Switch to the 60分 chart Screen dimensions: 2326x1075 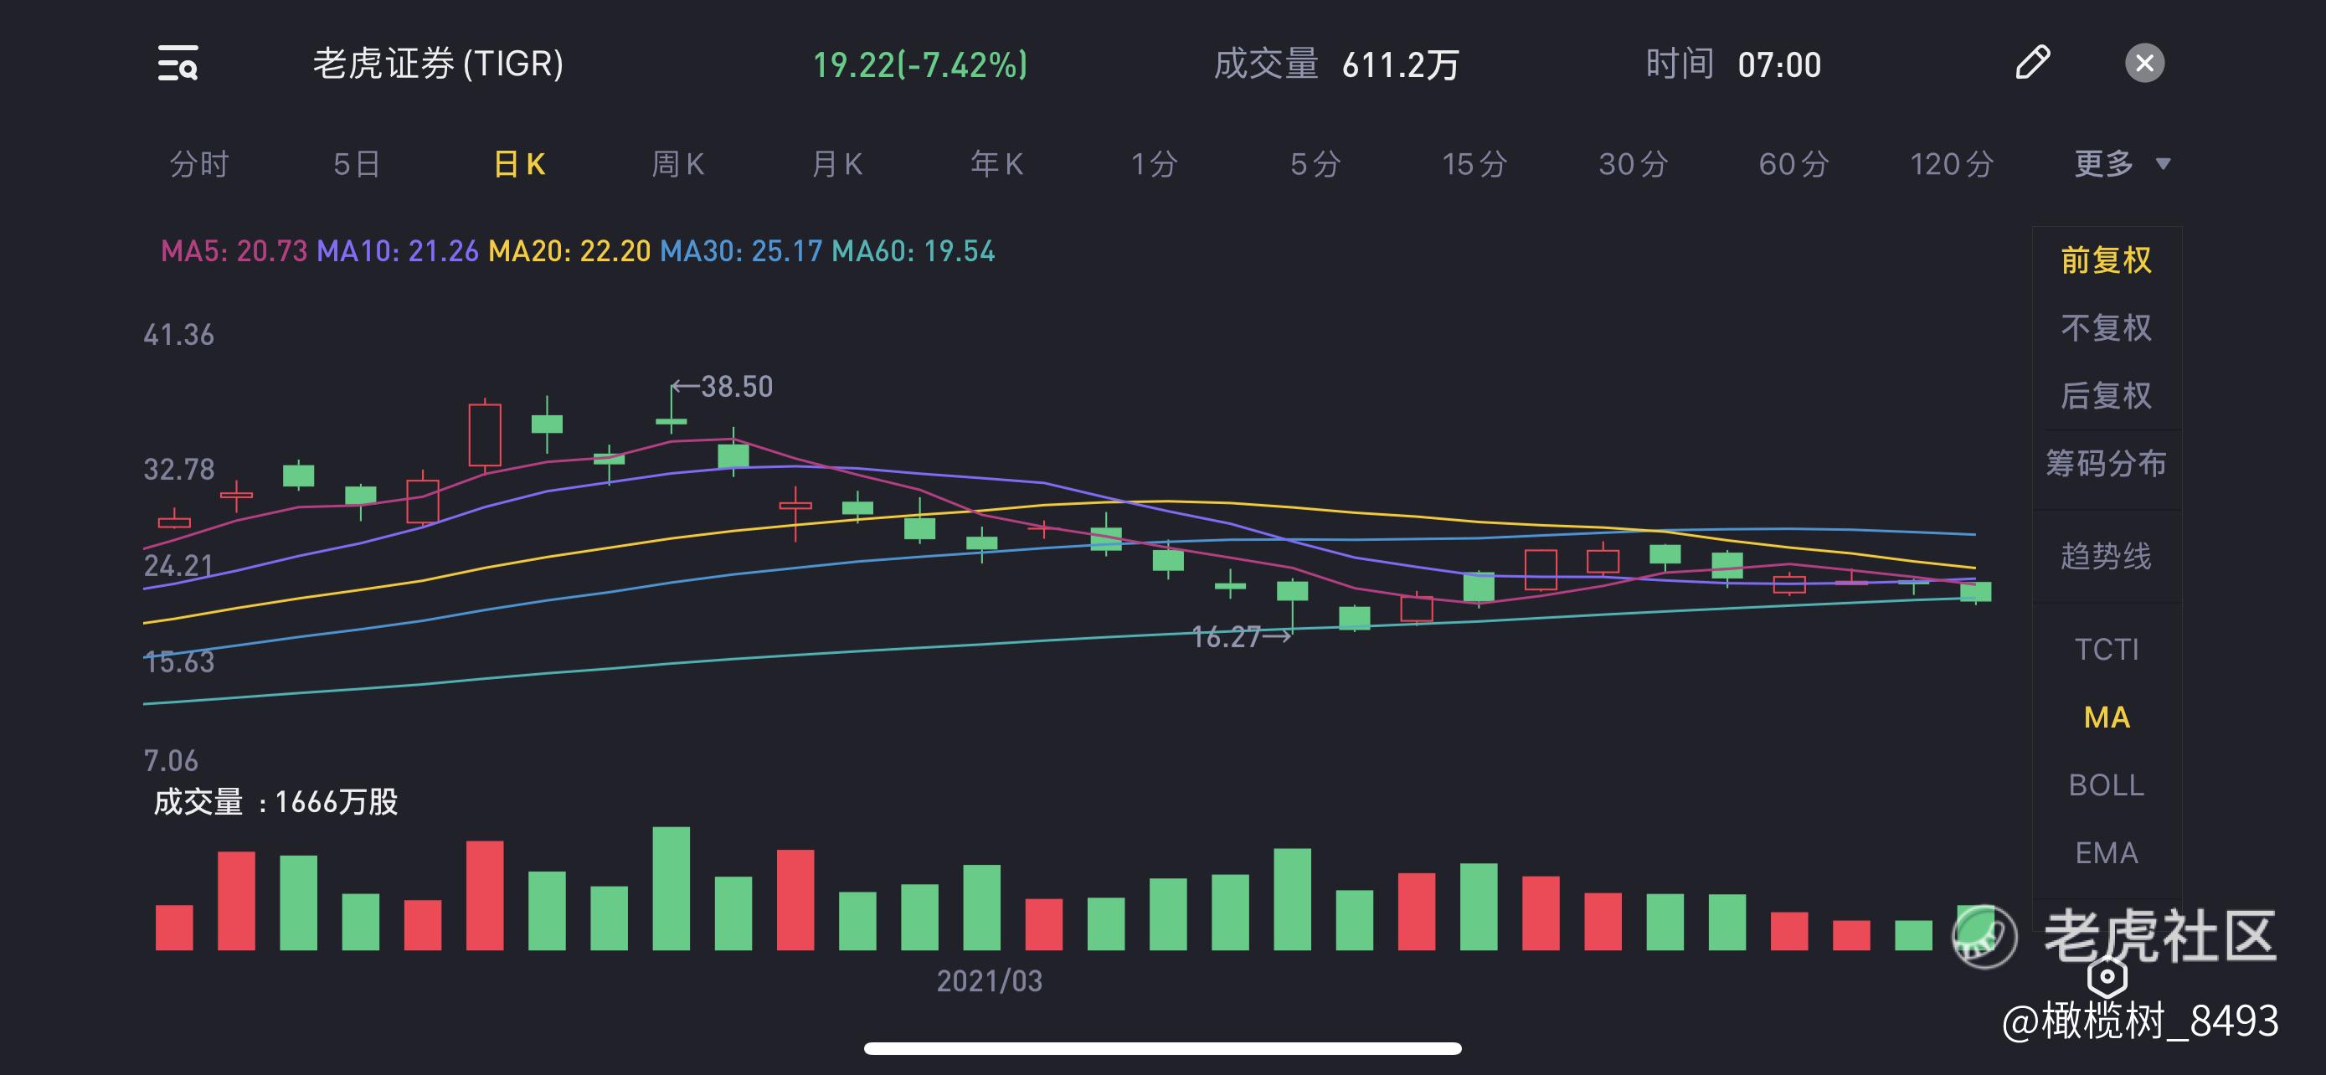pos(1793,164)
